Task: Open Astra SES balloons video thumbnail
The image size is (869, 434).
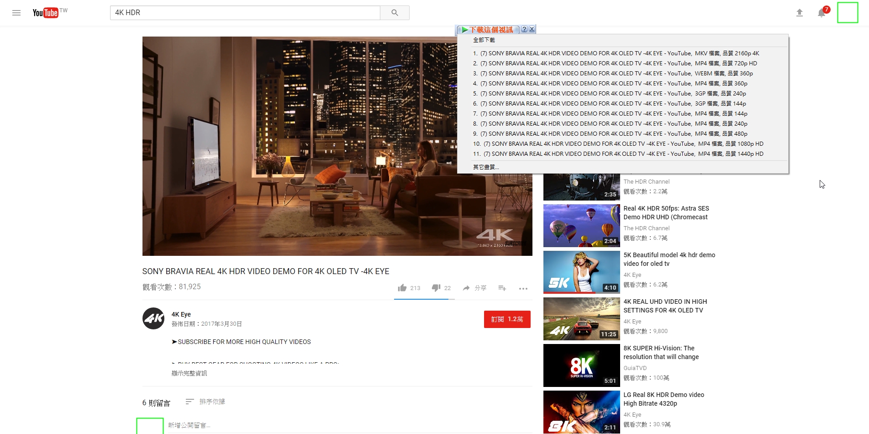Action: pos(581,226)
